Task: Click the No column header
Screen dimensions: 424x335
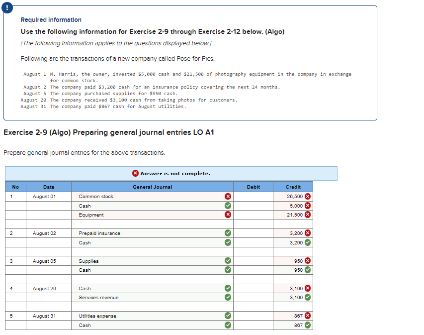Action: [15, 187]
